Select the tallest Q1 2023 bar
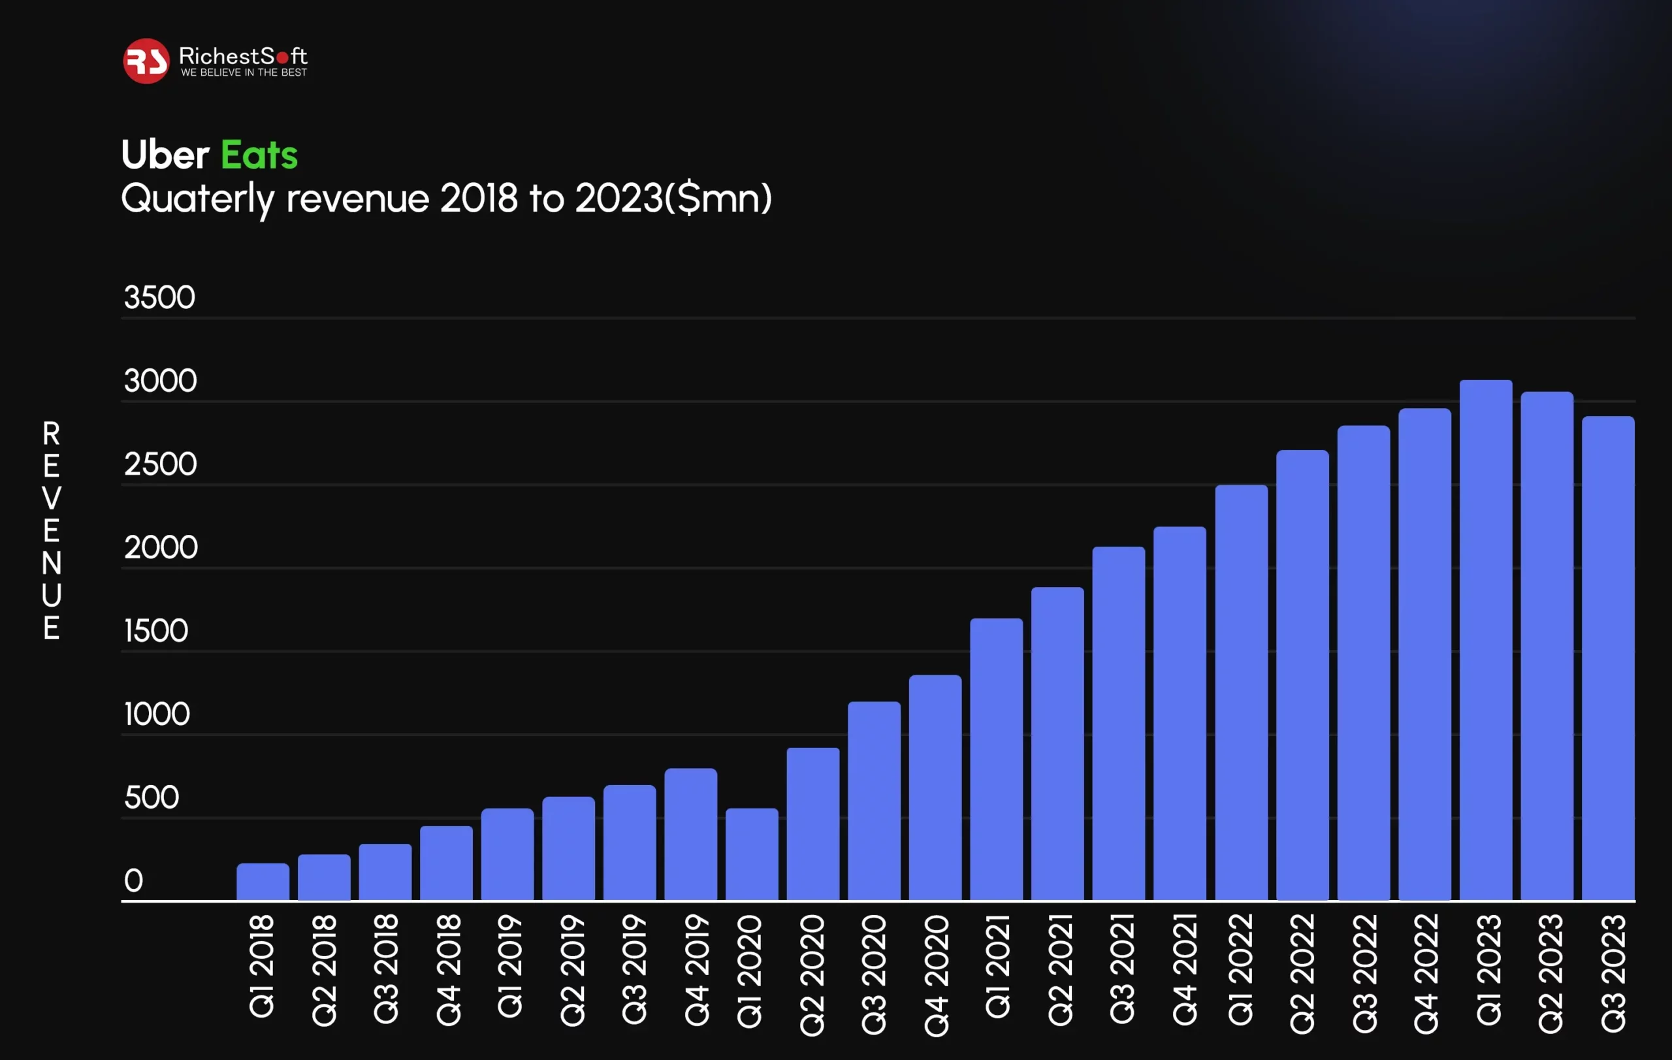Viewport: 1672px width, 1060px height. (1486, 640)
